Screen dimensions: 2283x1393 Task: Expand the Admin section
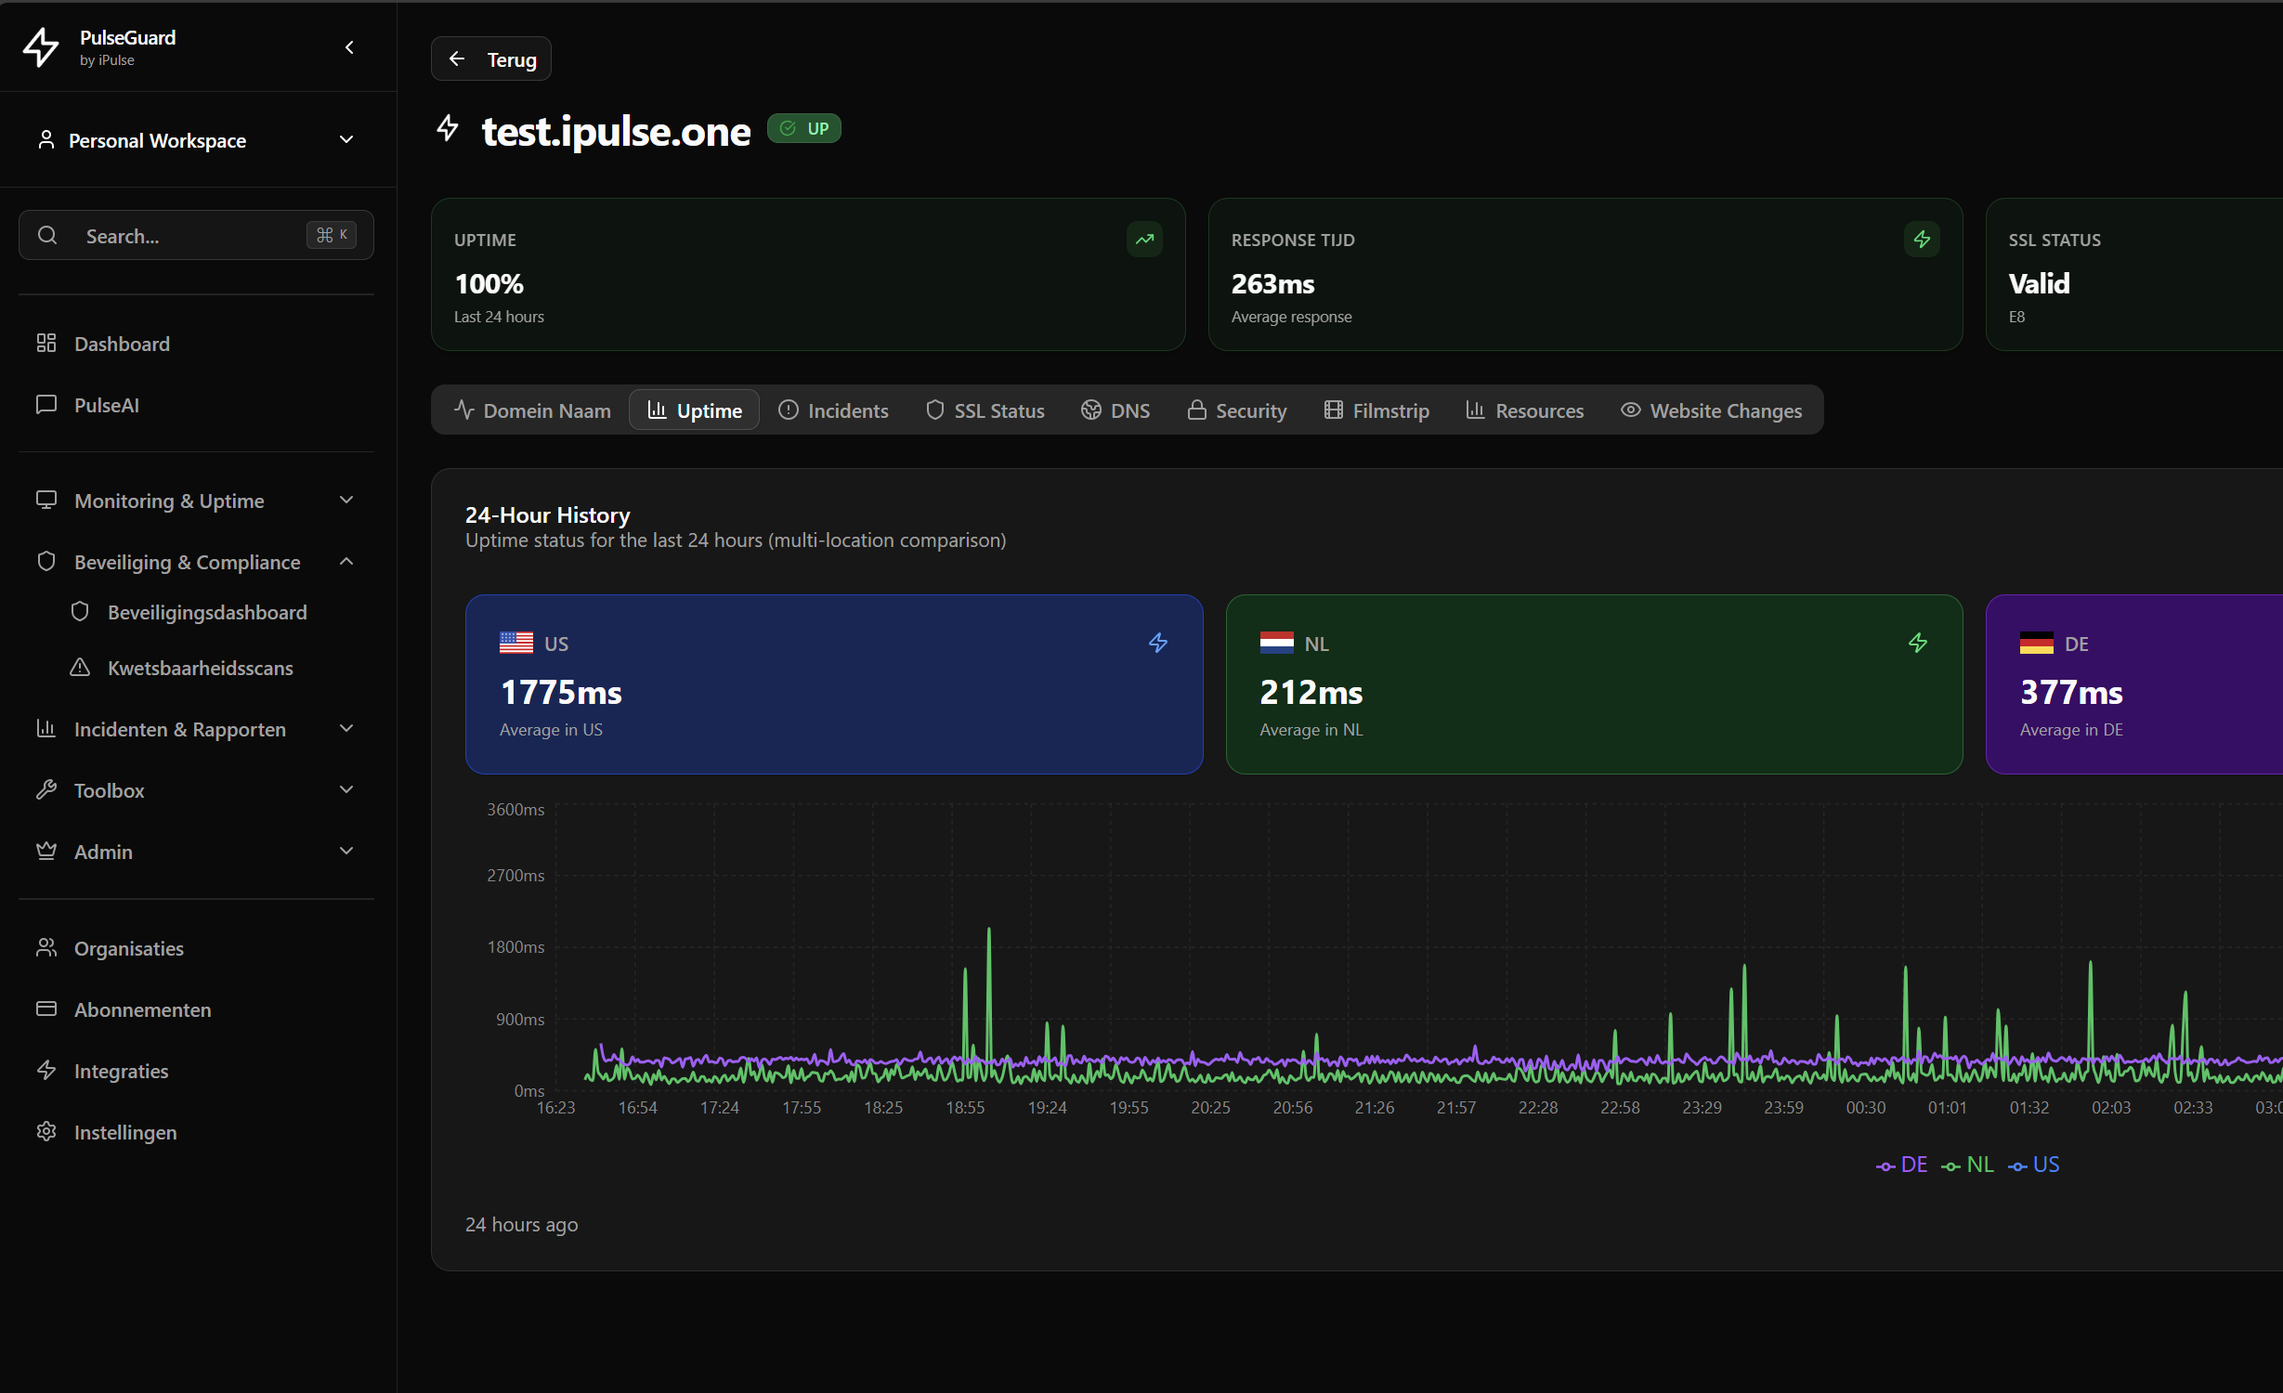197,852
